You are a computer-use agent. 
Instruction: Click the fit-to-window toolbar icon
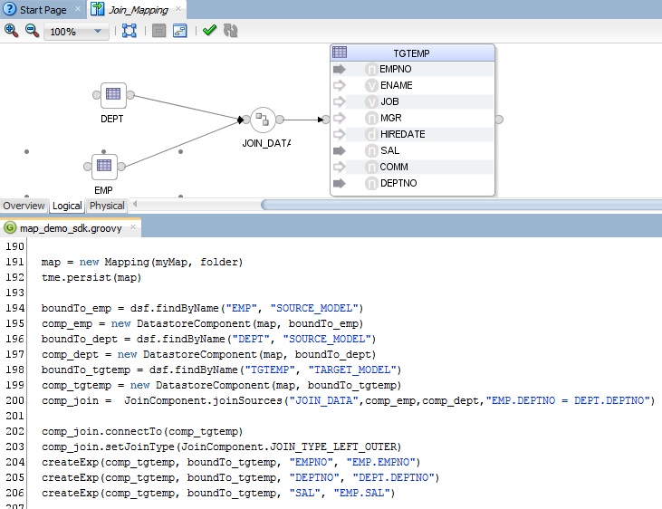pyautogui.click(x=130, y=31)
